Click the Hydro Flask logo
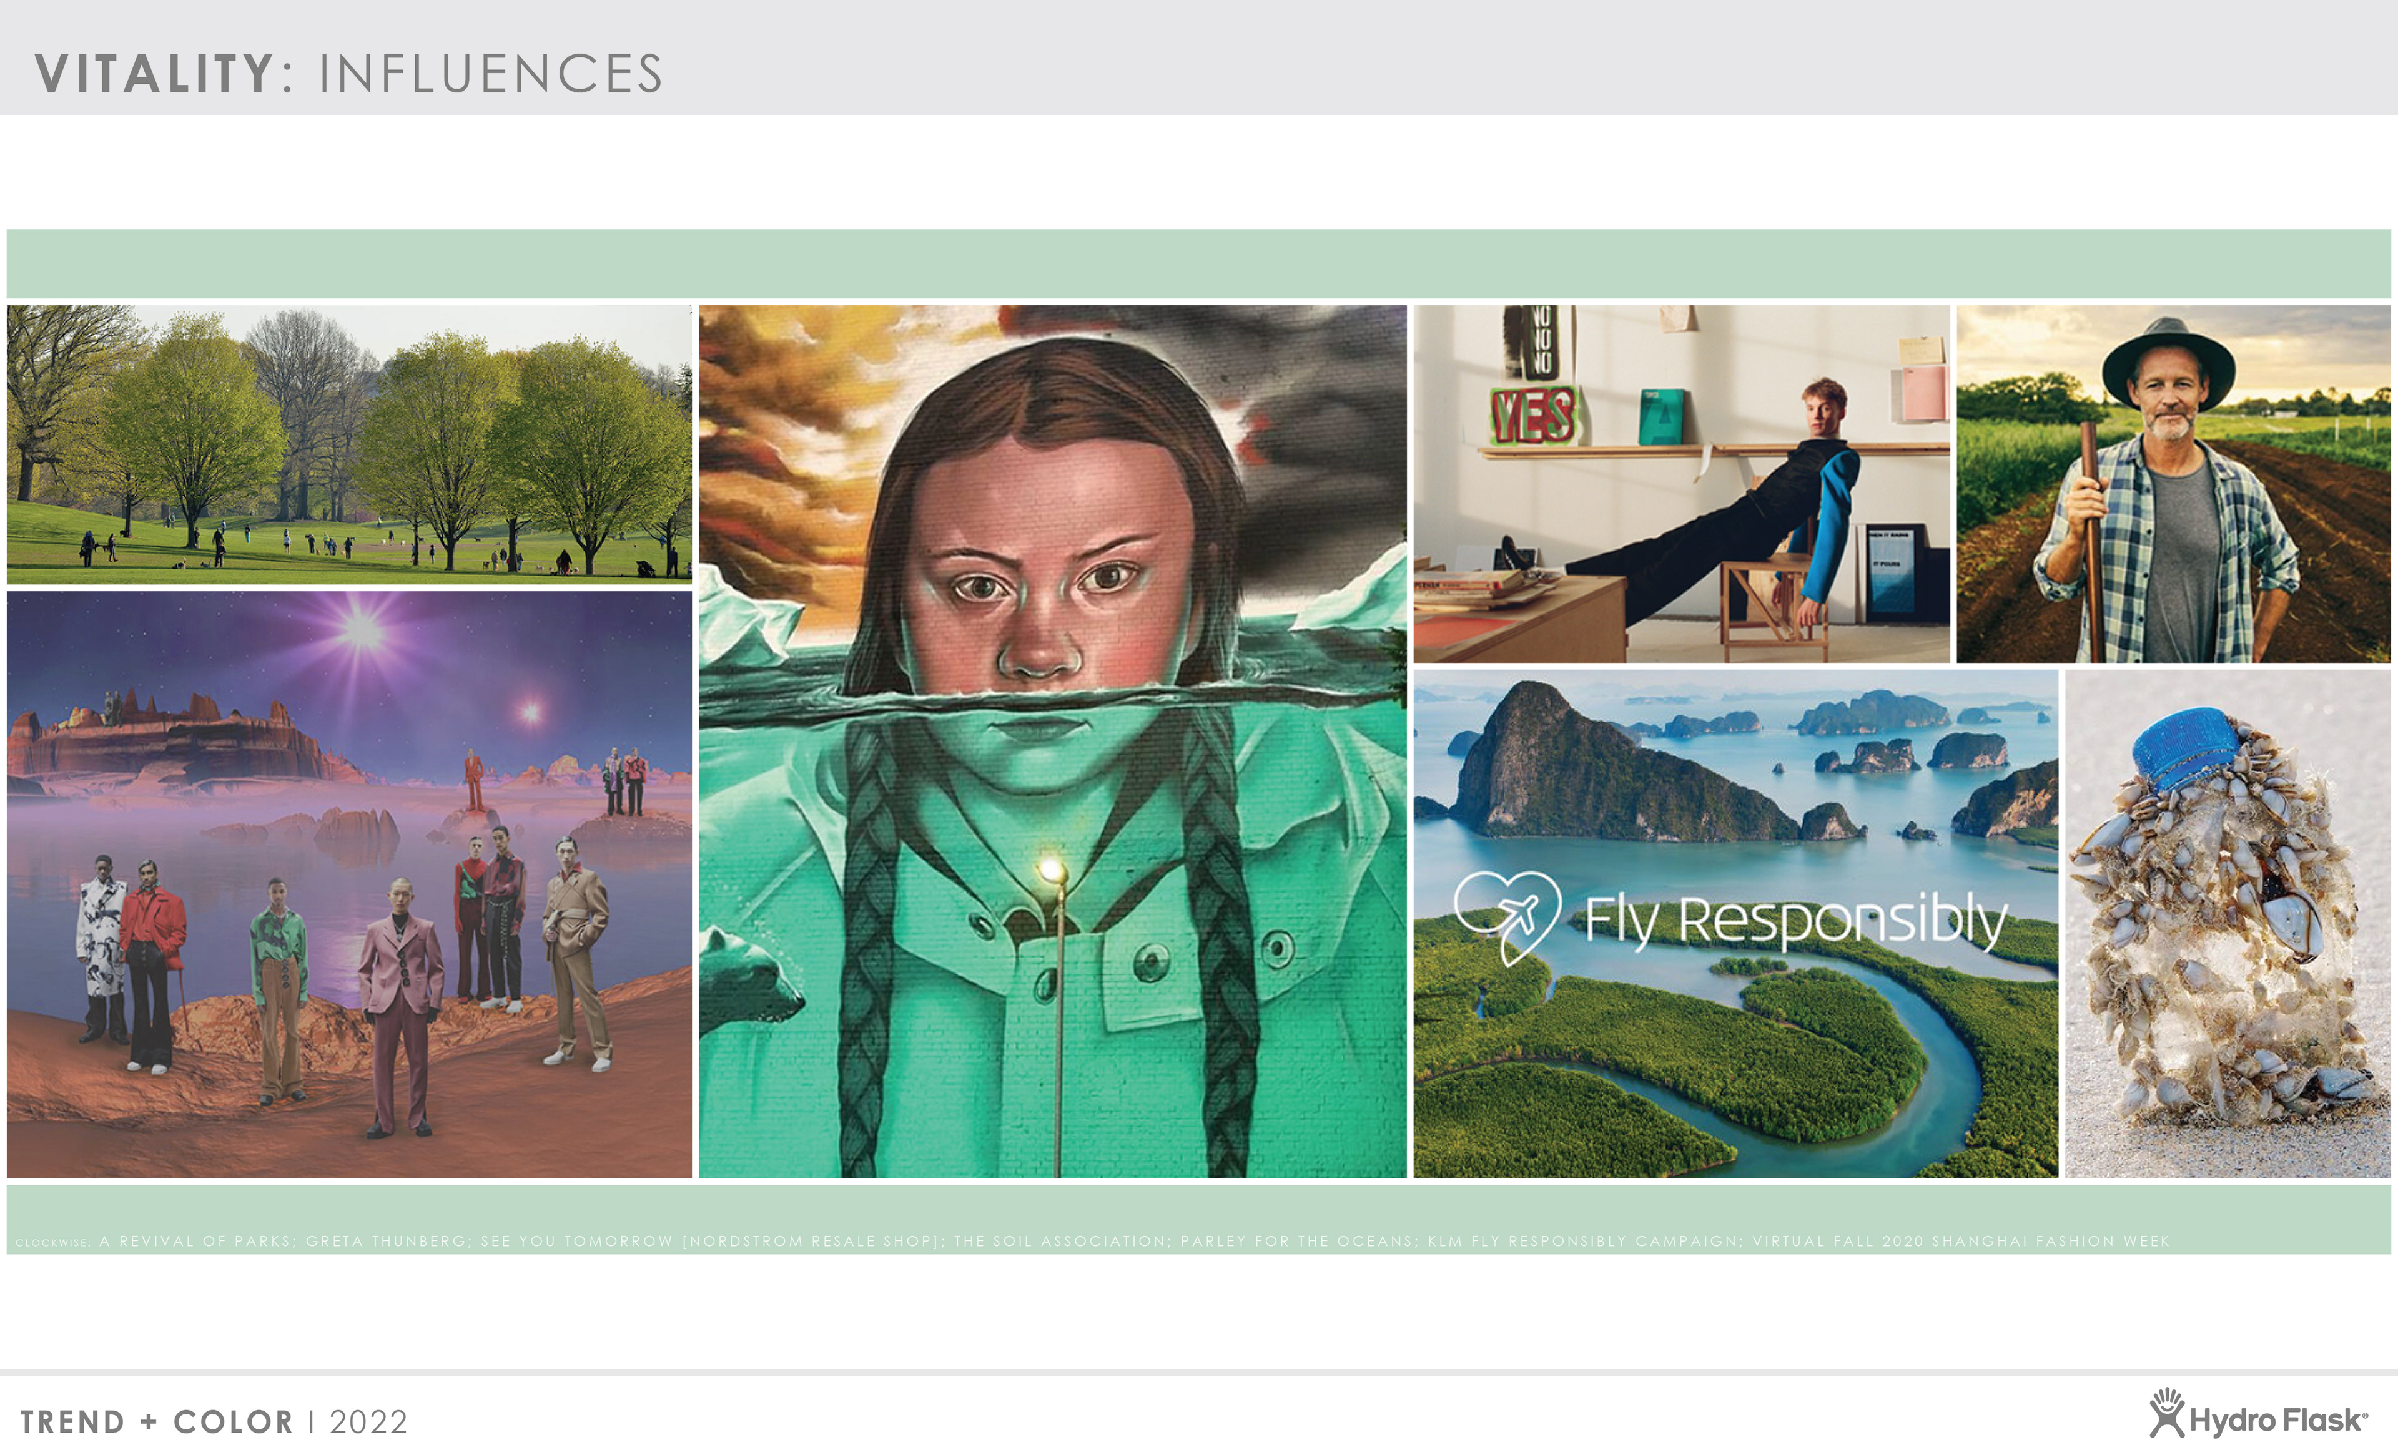This screenshot has height=1455, width=2398. tap(2258, 1415)
